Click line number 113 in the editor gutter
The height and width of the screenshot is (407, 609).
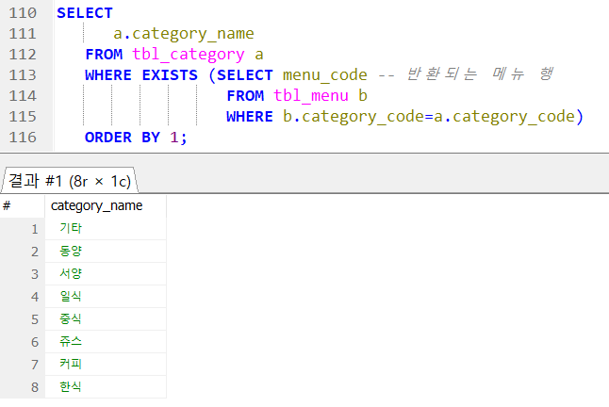coord(23,74)
